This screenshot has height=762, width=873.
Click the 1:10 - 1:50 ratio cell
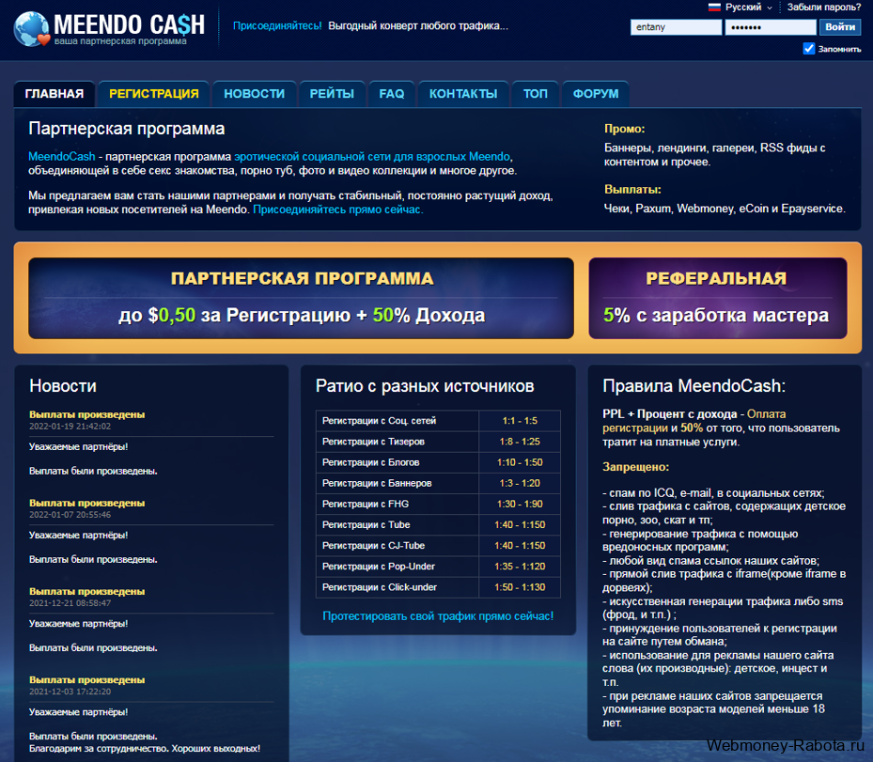coord(520,462)
